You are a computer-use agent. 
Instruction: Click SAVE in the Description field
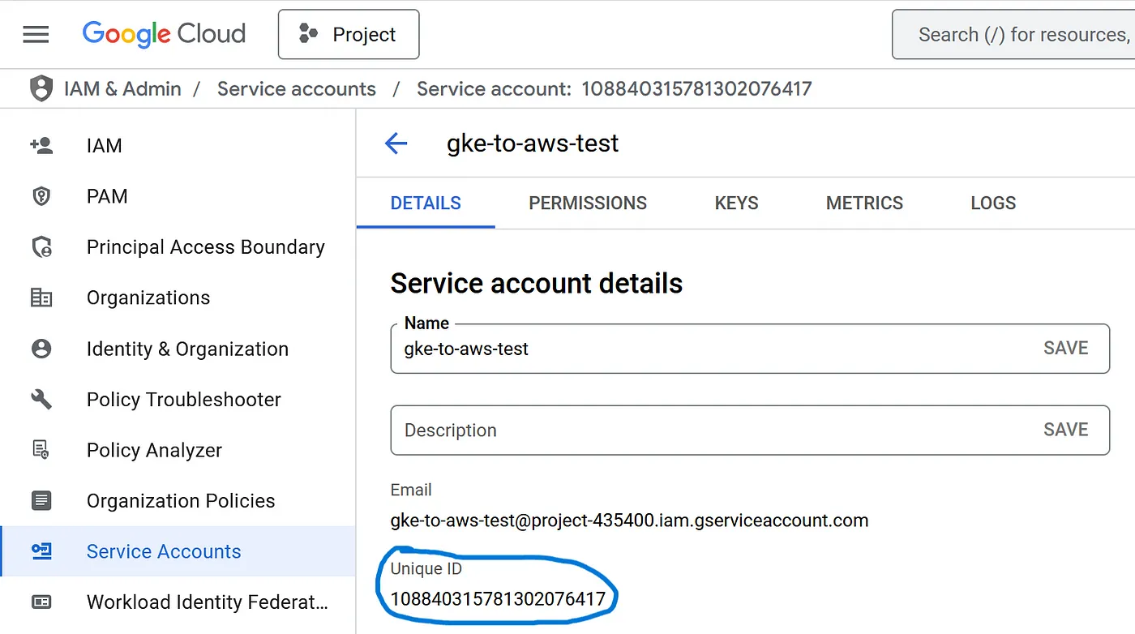point(1065,430)
